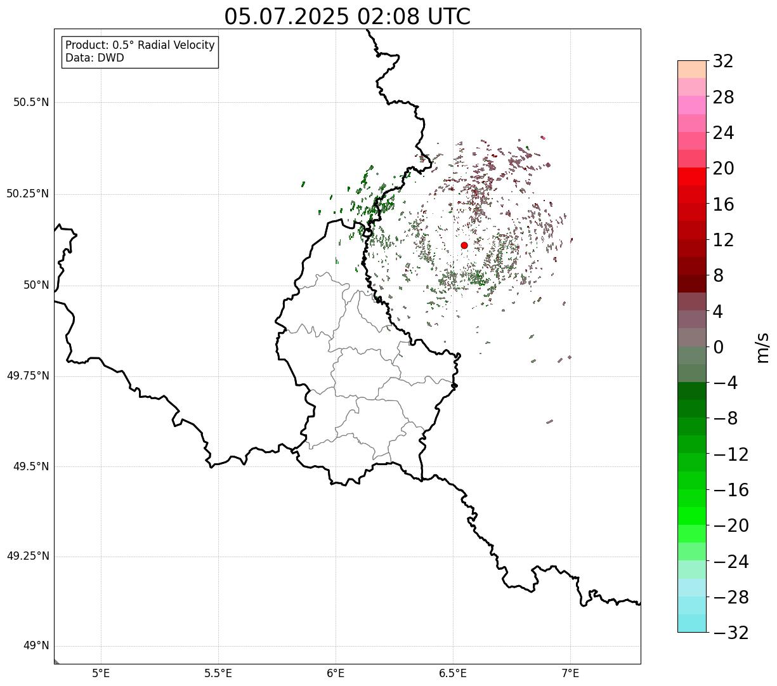
Task: Click the colorbar tick label −28
Action: click(x=731, y=597)
